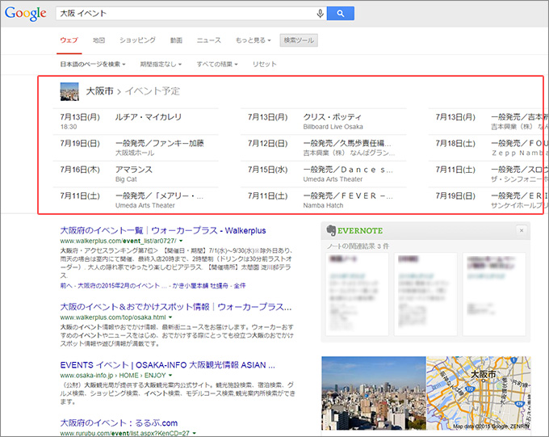
Task: Open 大阪府のイベント一覧 Walkerplus result
Action: click(163, 230)
